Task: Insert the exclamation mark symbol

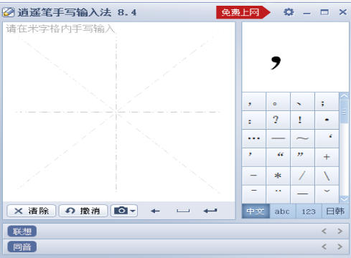Action: click(x=302, y=120)
